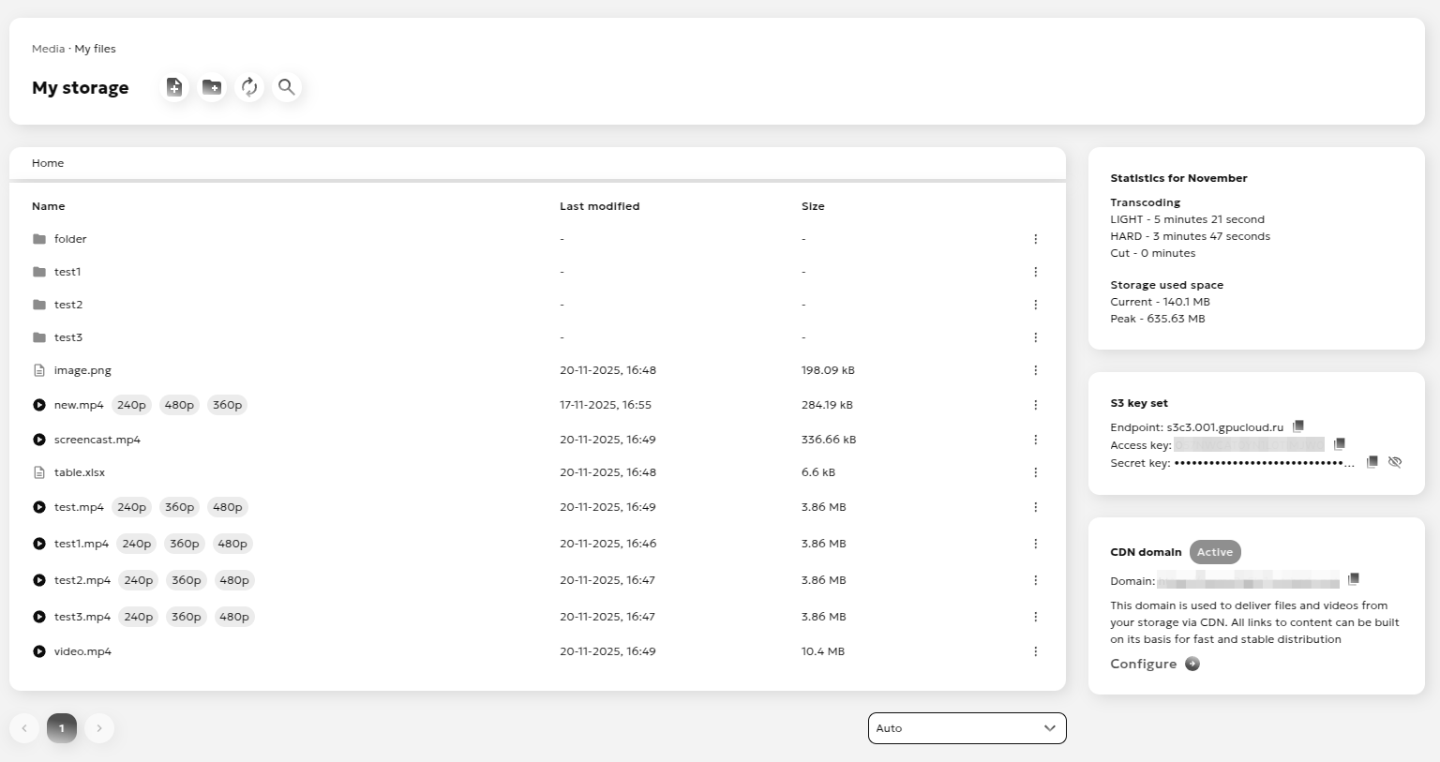Image resolution: width=1440 pixels, height=762 pixels.
Task: Go to Home breadcrumb
Action: (48, 163)
